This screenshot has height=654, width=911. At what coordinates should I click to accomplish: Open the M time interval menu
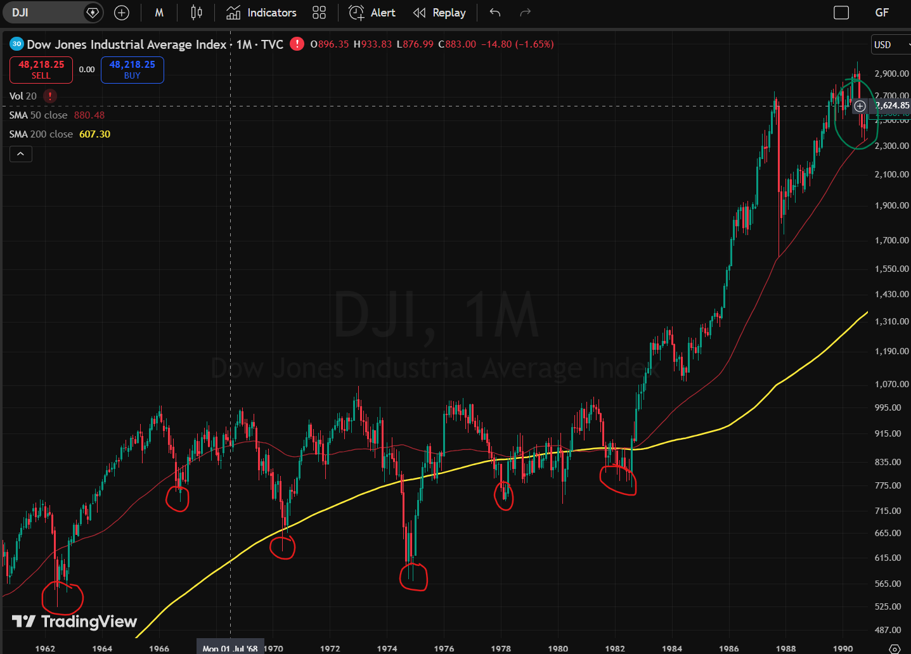pos(159,13)
